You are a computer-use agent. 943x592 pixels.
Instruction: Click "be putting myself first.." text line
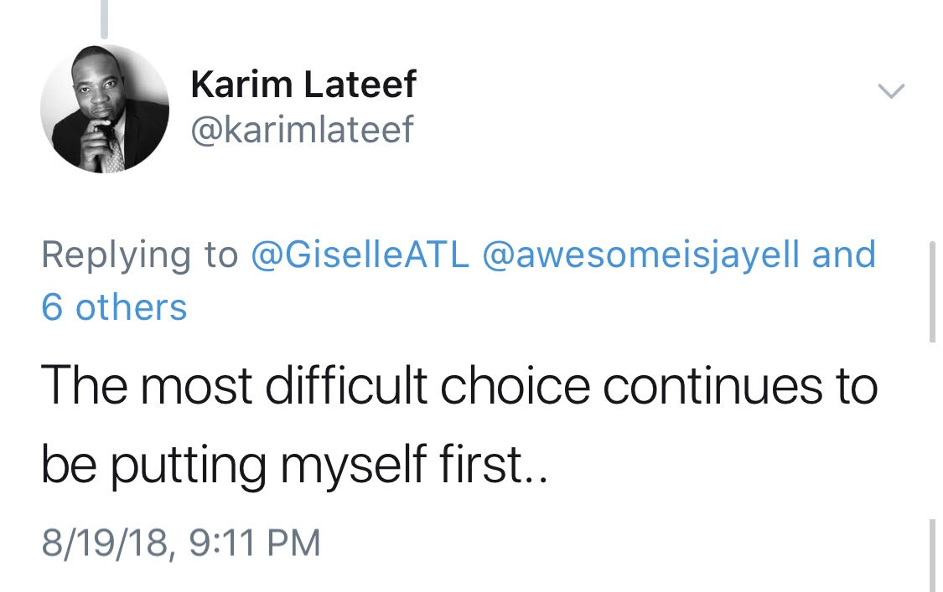point(293,466)
